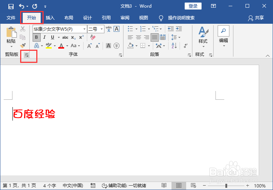Undo the last action
273x190 pixels.
22,7
